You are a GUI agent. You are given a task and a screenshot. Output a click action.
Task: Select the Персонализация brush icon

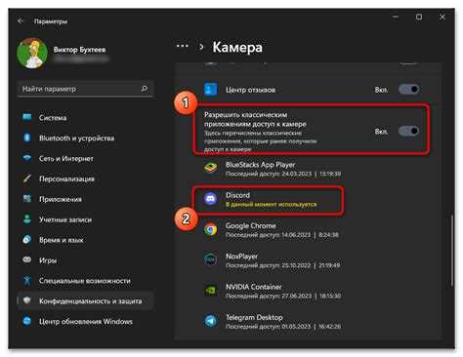(27, 178)
